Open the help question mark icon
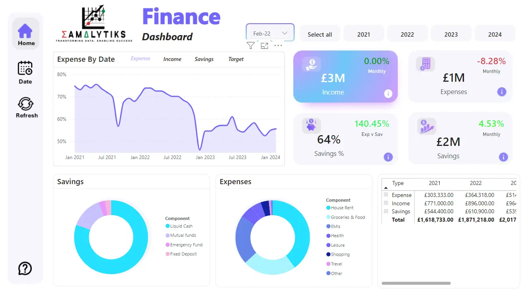 (25, 268)
